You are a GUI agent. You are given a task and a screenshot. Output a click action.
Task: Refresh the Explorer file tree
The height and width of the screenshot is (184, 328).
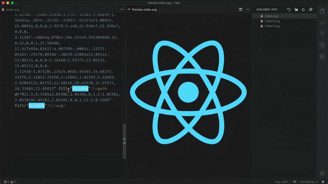303,10
